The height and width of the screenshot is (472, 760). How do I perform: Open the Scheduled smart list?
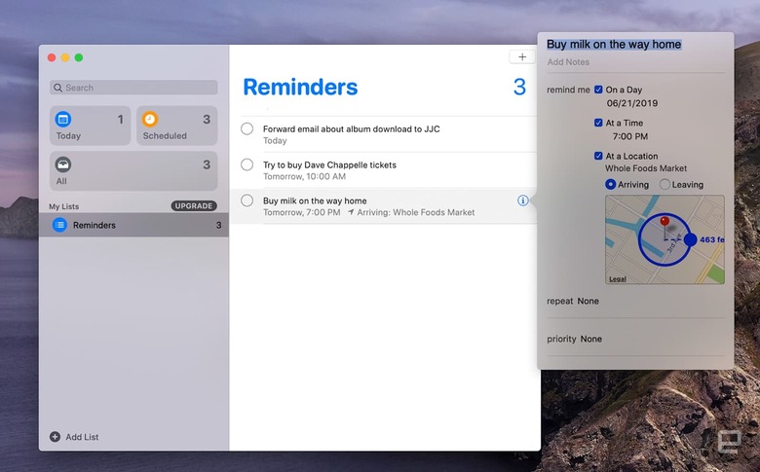[x=177, y=126]
